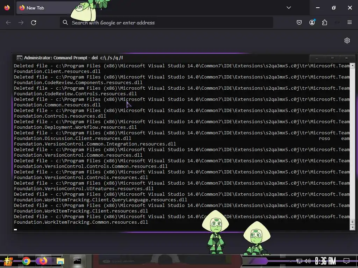Open the network status tray icon
The height and width of the screenshot is (268, 358).
299,261
